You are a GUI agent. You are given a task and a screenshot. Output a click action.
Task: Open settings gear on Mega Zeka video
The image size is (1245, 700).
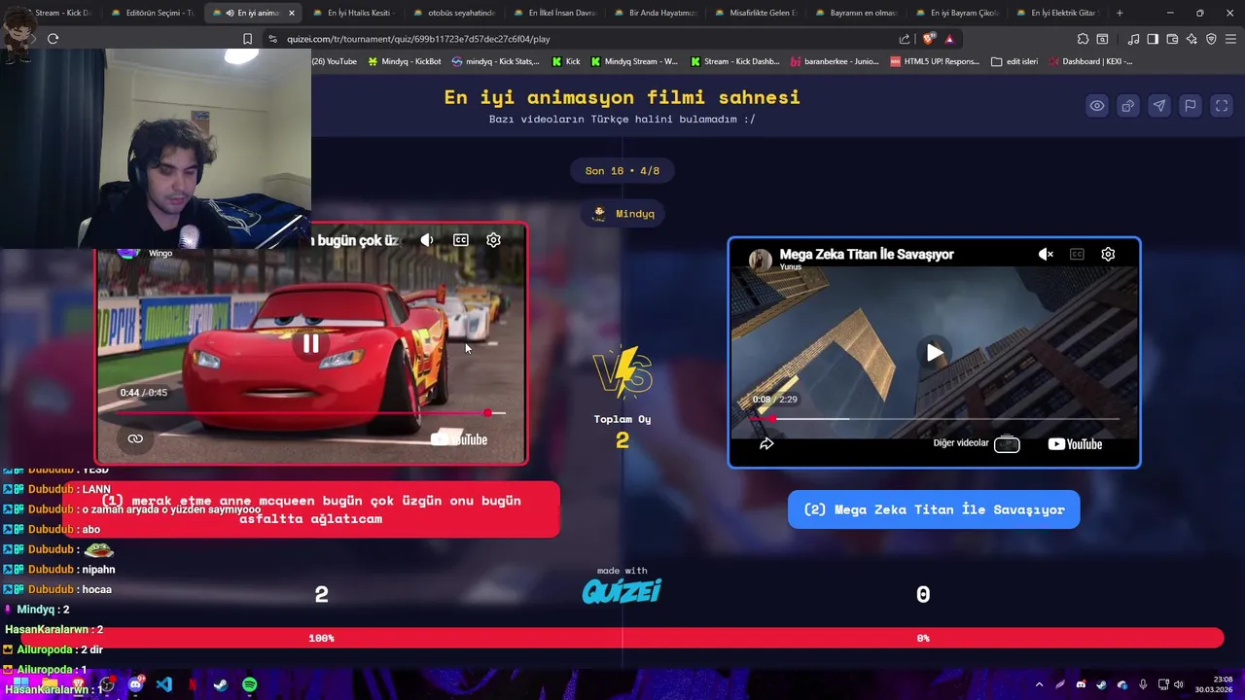pyautogui.click(x=1108, y=254)
